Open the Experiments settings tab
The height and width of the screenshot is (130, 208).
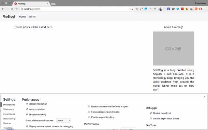(x=9, y=114)
